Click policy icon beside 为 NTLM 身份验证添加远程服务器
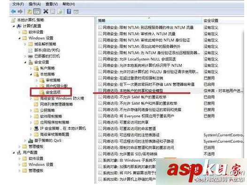Image resolution: width=247 pixels, height=185 pixels. [x=100, y=53]
